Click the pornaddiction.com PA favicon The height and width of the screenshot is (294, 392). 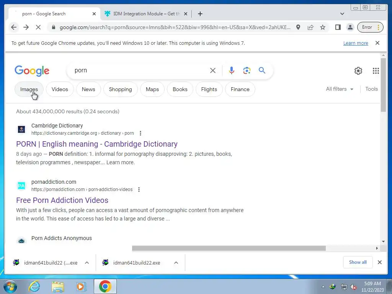(x=21, y=186)
